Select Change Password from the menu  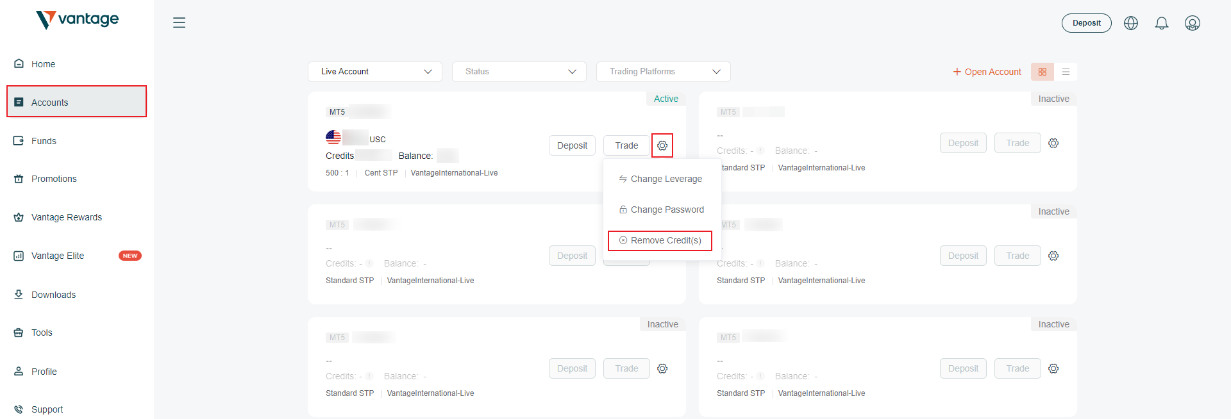[x=662, y=209]
